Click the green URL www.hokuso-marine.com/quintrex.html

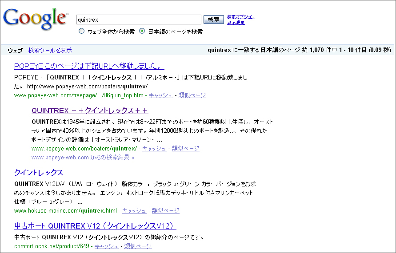[x=65, y=210]
